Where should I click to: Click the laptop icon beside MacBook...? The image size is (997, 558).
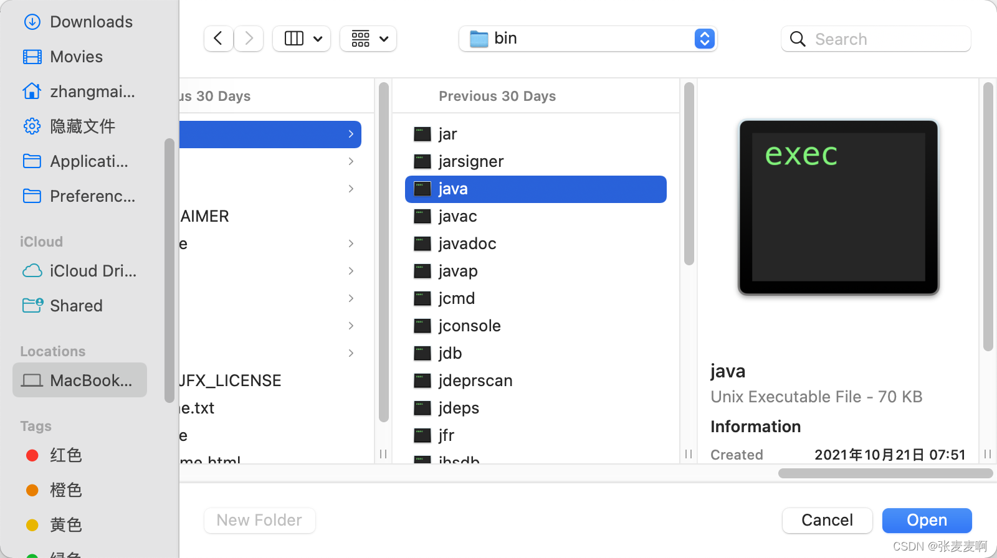tap(32, 381)
